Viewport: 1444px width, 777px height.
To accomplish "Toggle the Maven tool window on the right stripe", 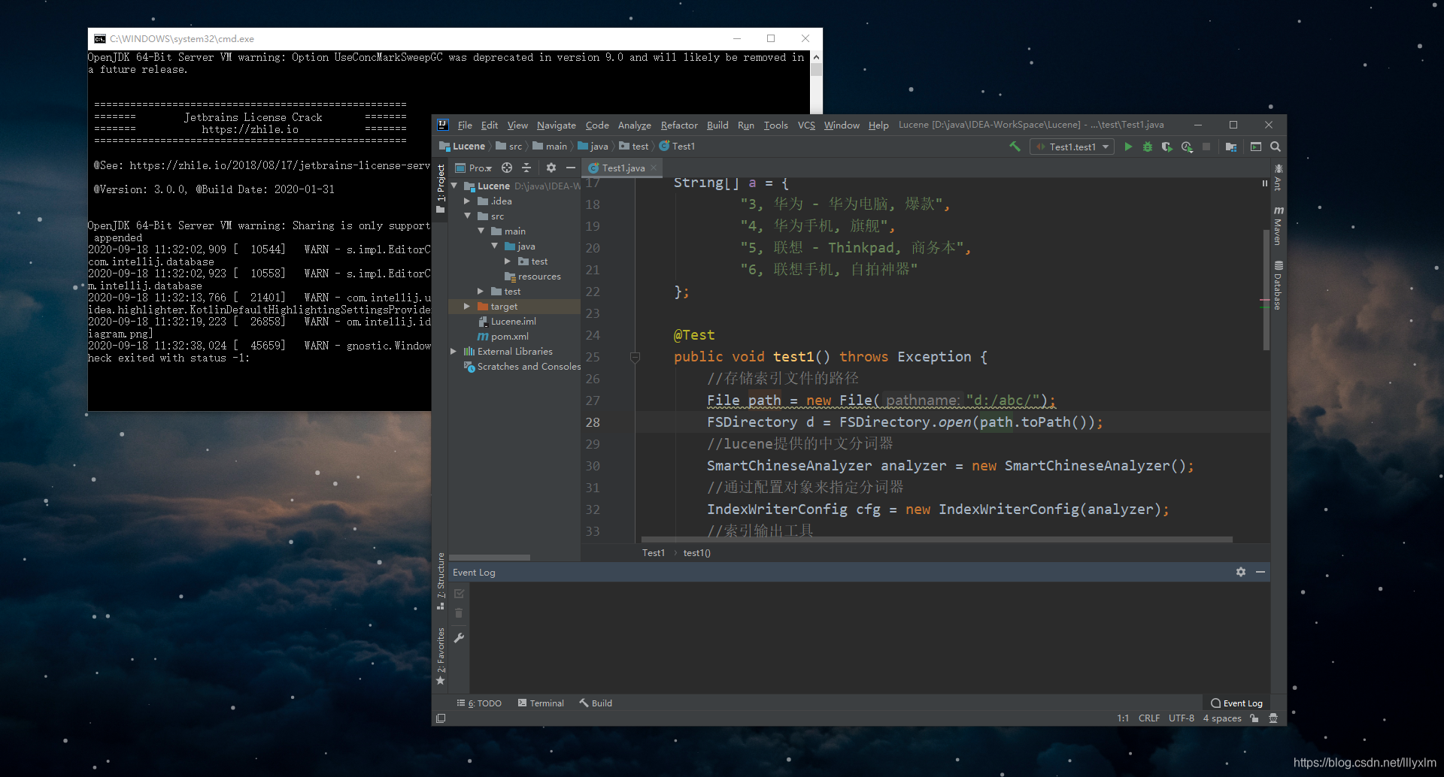I will [x=1278, y=225].
